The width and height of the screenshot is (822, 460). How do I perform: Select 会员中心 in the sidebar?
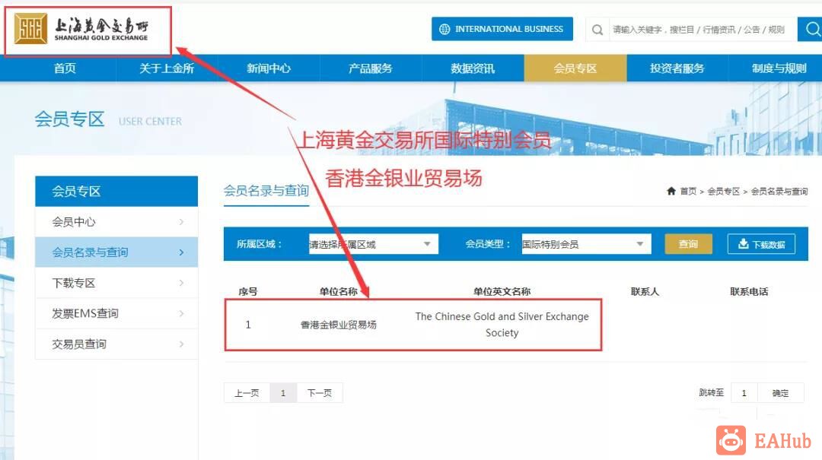tap(116, 221)
